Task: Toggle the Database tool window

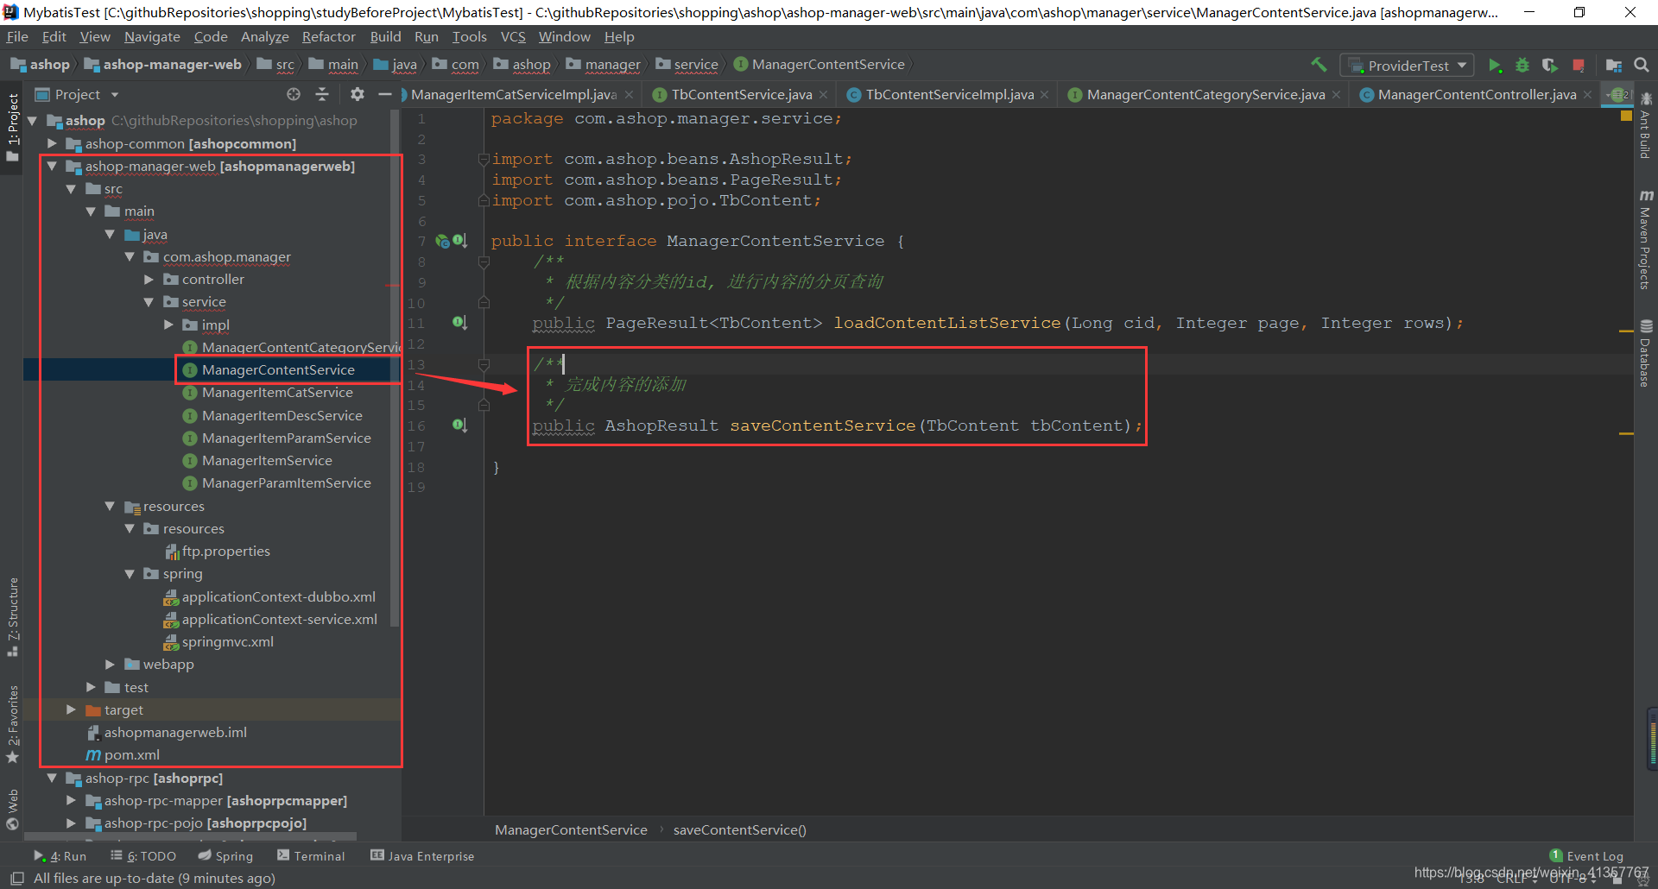Action: 1646,354
